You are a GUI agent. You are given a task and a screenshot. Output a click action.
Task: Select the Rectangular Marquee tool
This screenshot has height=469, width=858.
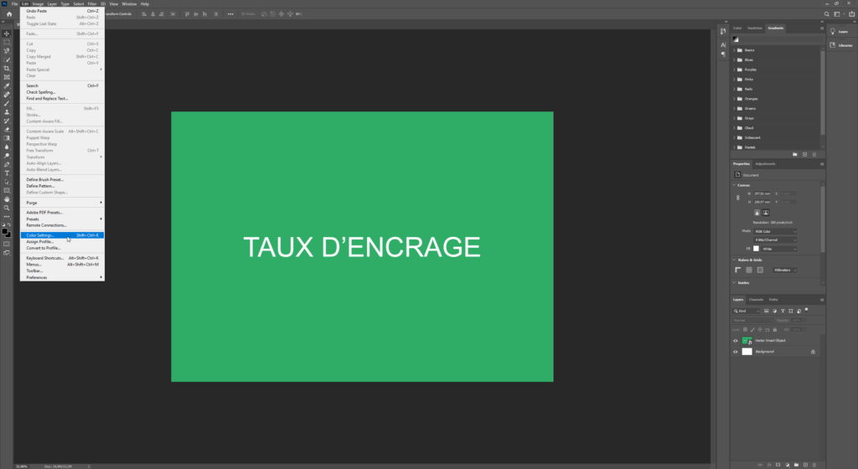pos(7,42)
